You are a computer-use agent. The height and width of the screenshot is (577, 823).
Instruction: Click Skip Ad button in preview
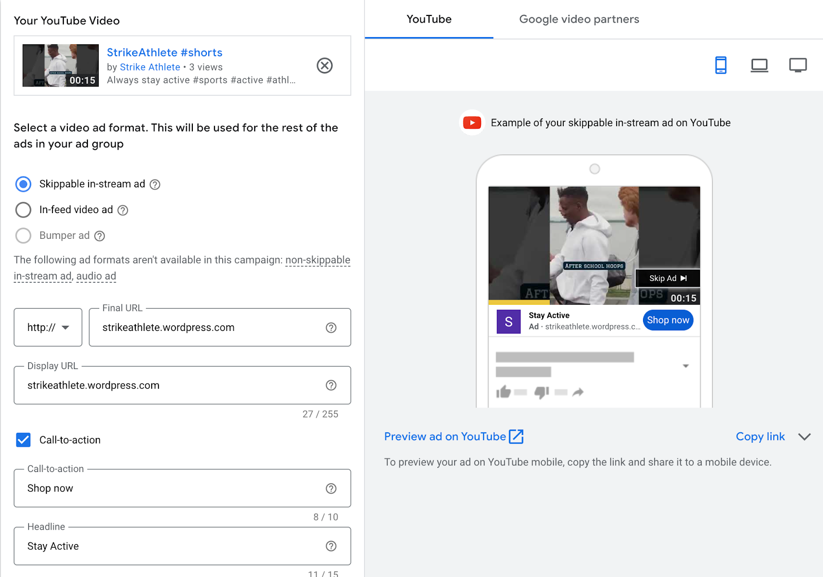tap(668, 278)
